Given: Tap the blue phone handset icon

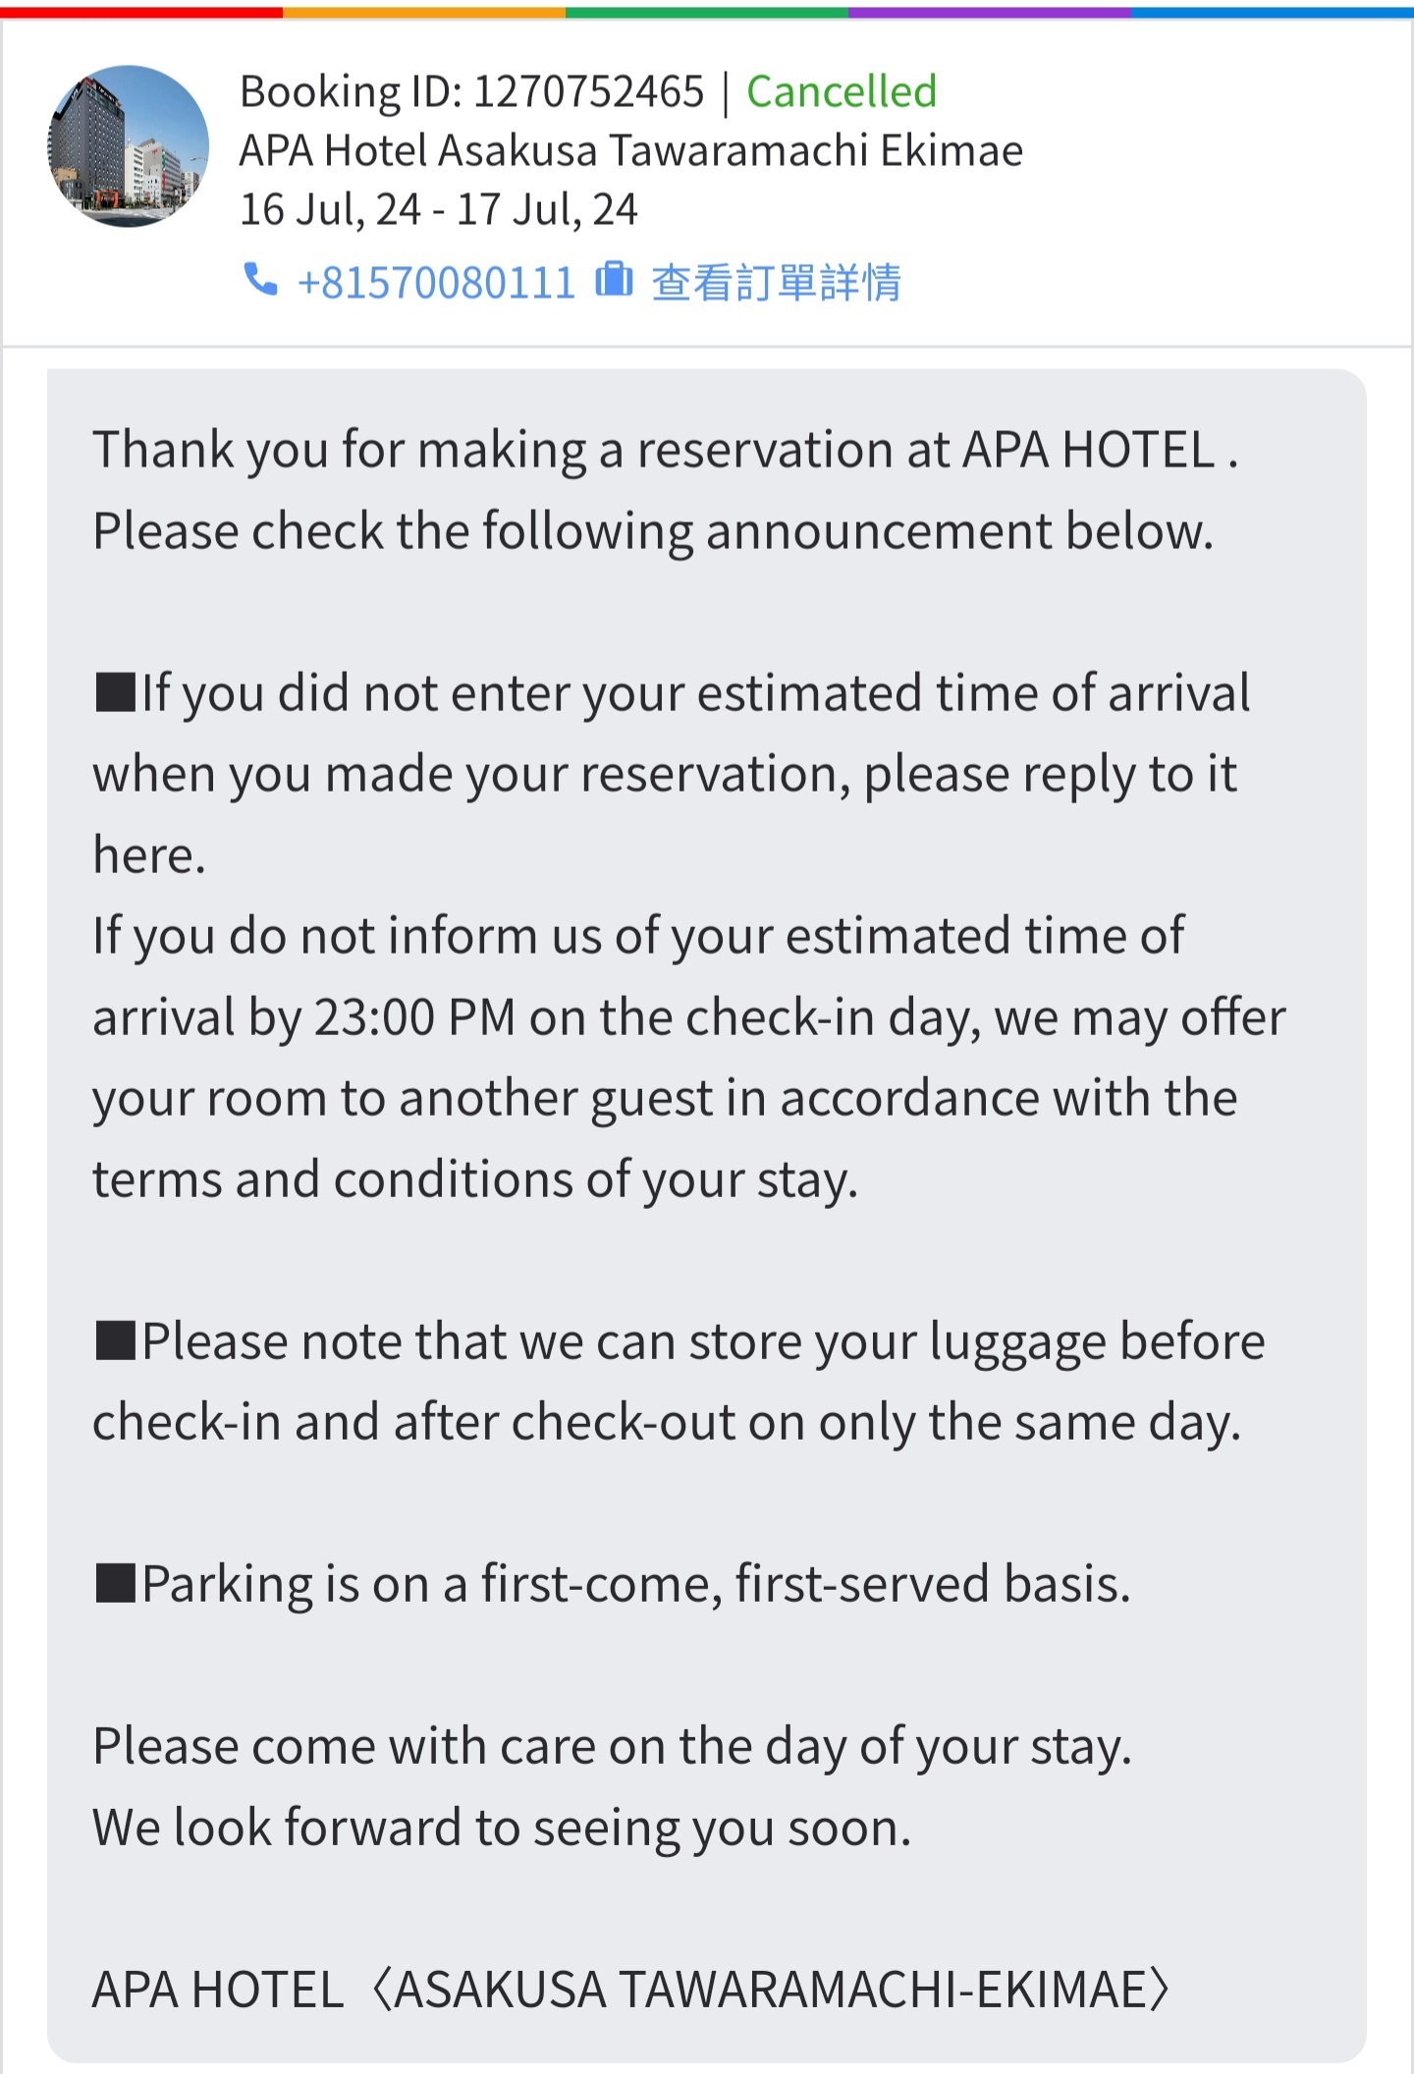Looking at the screenshot, I should (x=260, y=281).
